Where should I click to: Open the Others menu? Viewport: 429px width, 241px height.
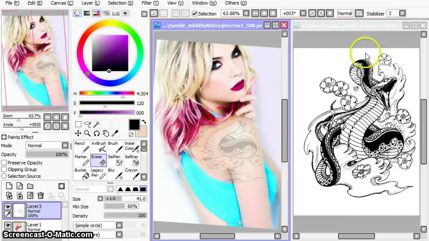point(236,3)
